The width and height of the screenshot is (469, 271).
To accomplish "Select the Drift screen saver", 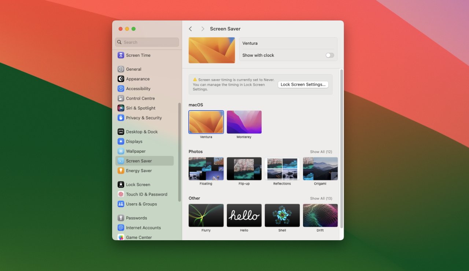I will point(320,215).
